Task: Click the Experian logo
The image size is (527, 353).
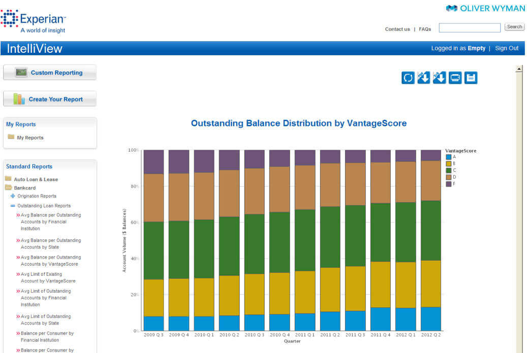Action: [34, 21]
